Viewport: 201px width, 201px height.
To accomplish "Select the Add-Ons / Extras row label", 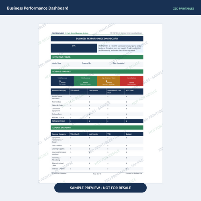I will 58,117.
